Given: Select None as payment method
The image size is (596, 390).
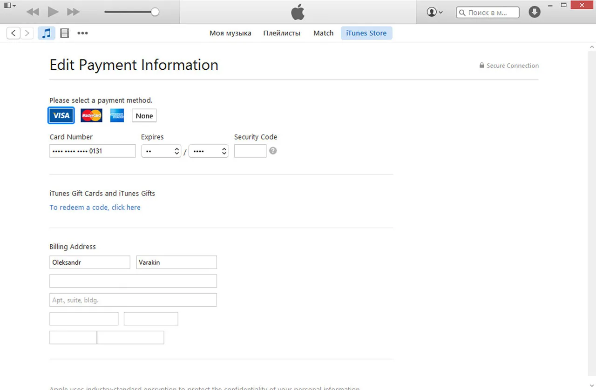Looking at the screenshot, I should pos(144,116).
